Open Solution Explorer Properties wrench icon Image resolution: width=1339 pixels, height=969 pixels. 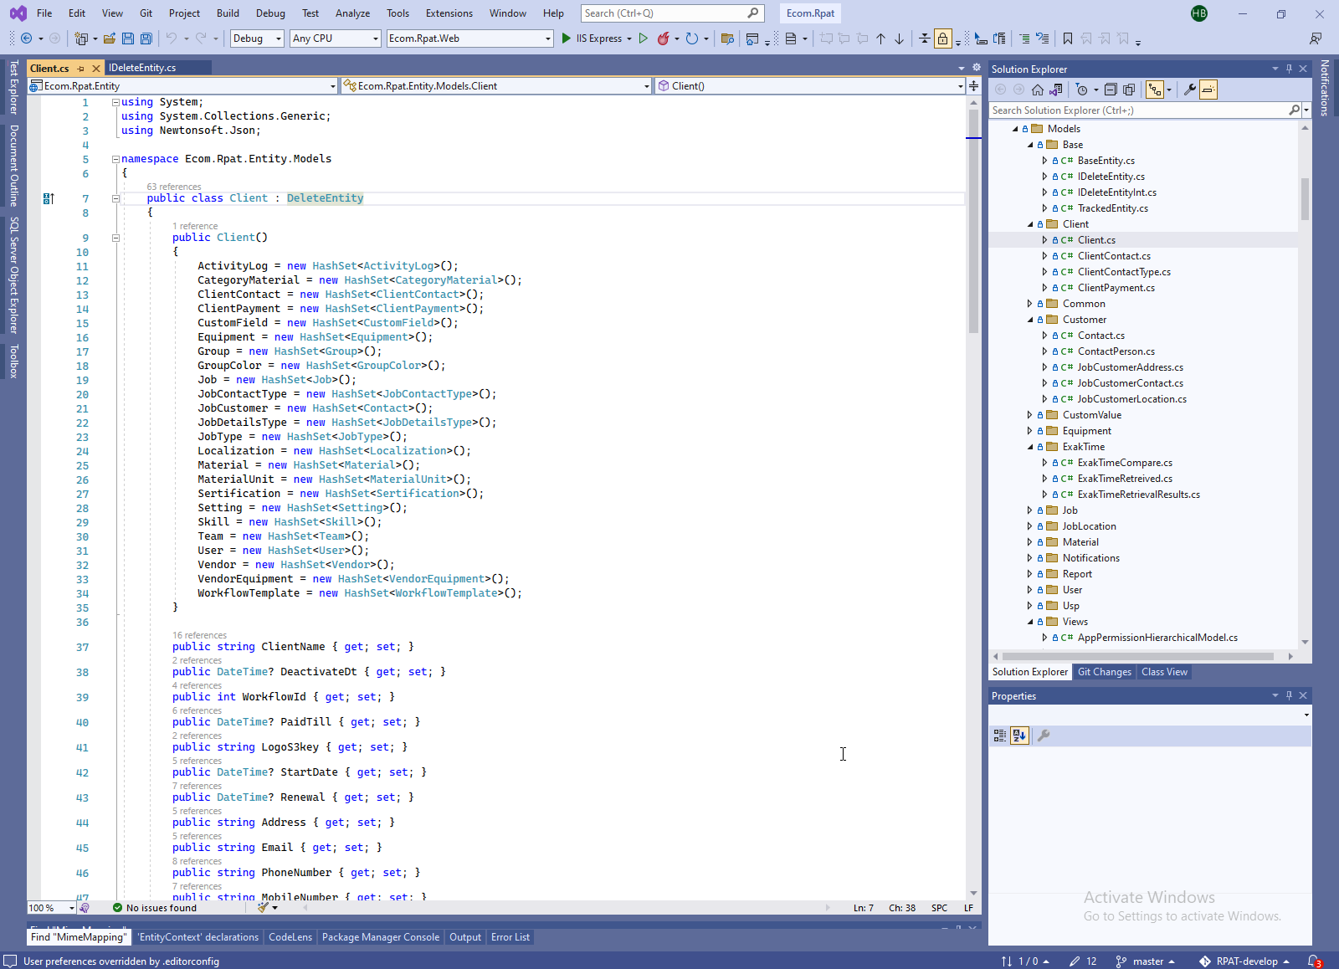1189,90
